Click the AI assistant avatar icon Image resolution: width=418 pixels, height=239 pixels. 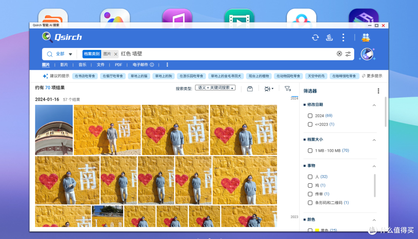[367, 54]
